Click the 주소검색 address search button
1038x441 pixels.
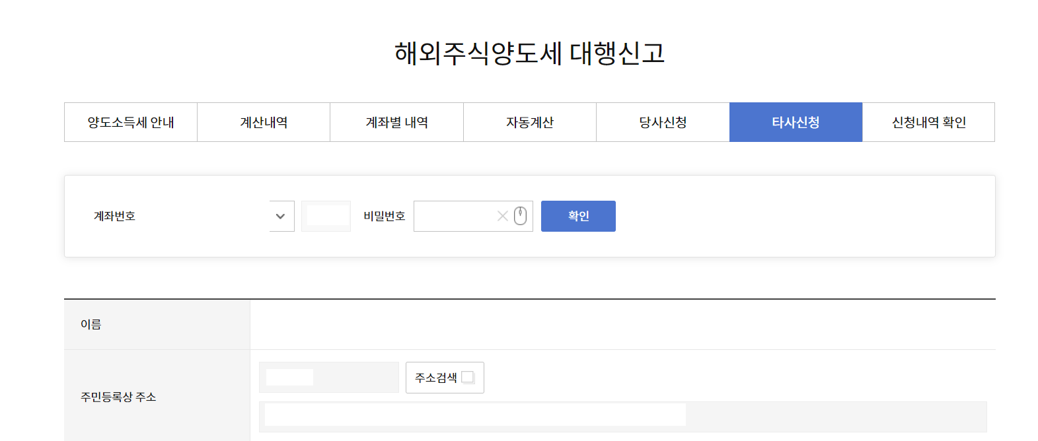point(445,378)
